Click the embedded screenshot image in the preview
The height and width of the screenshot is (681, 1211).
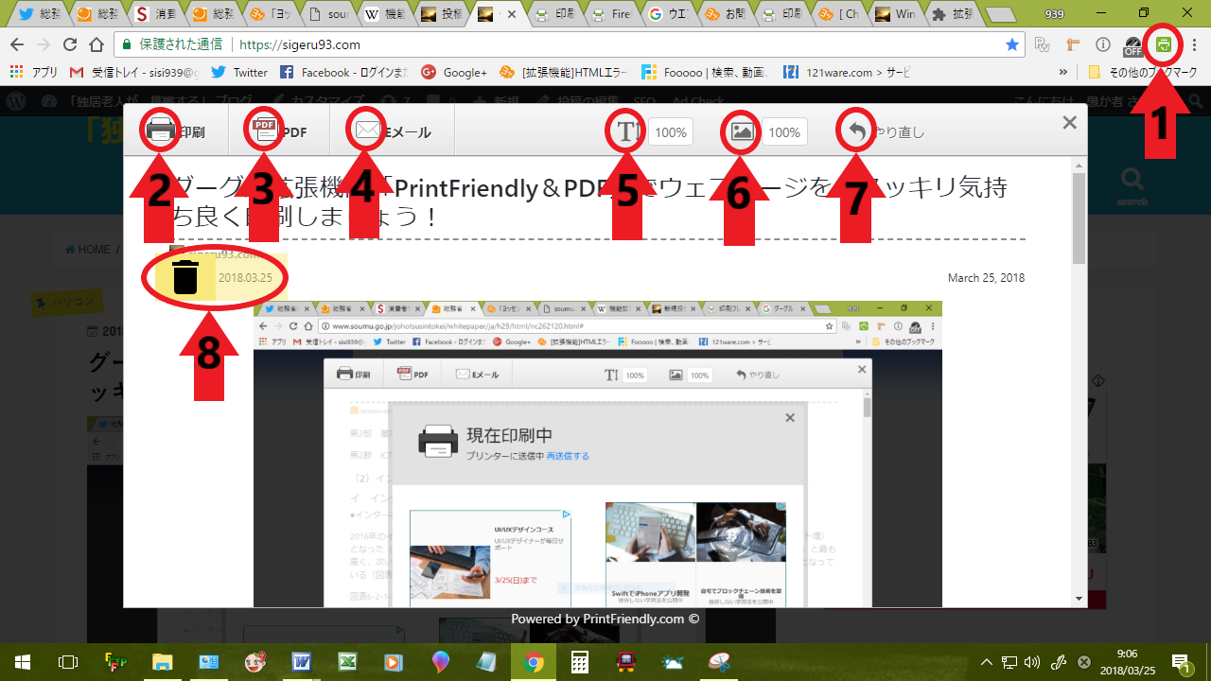[x=598, y=454]
